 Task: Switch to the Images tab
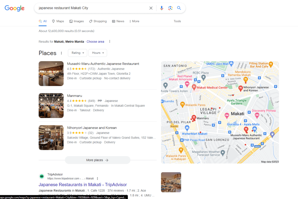coord(77,21)
